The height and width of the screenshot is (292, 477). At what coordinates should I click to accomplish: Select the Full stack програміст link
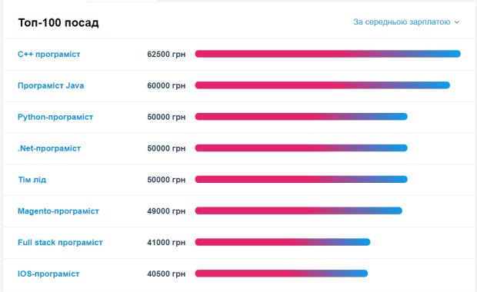pos(60,243)
